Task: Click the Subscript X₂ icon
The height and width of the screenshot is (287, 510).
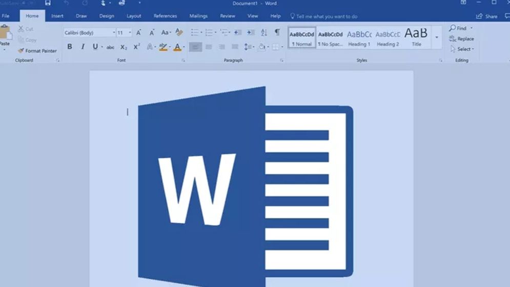Action: pos(124,47)
